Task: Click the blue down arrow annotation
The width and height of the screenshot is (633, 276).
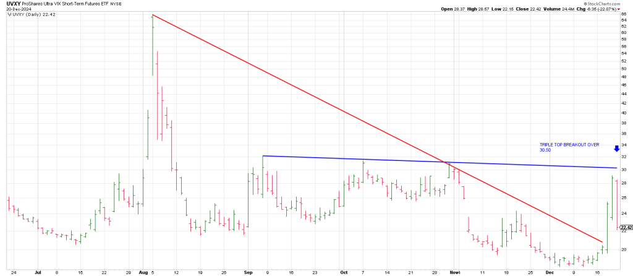Action: point(616,149)
